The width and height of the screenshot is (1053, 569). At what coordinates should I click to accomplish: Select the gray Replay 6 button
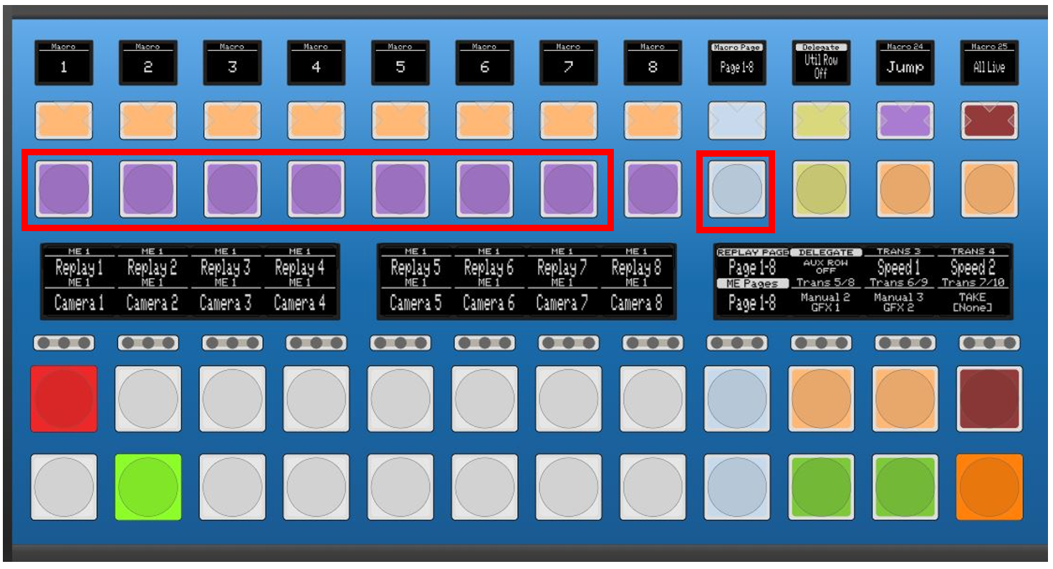click(x=484, y=399)
